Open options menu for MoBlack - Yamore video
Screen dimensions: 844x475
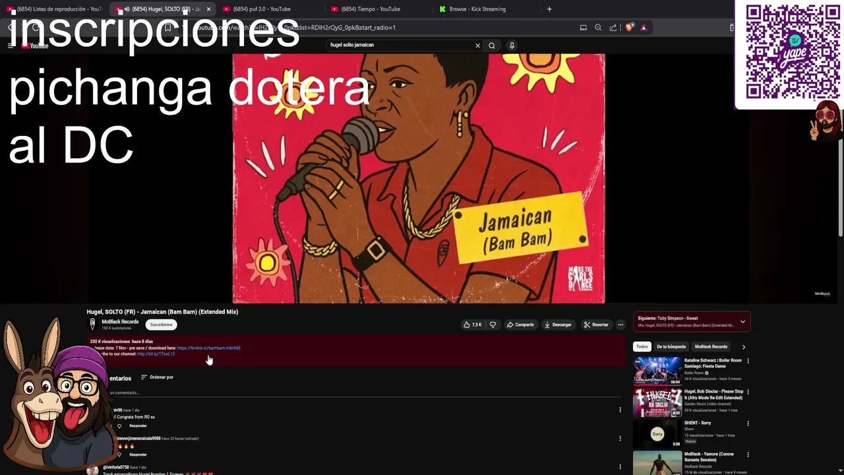coord(748,455)
